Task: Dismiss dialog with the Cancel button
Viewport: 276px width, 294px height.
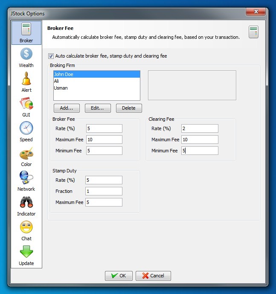Action: click(153, 276)
